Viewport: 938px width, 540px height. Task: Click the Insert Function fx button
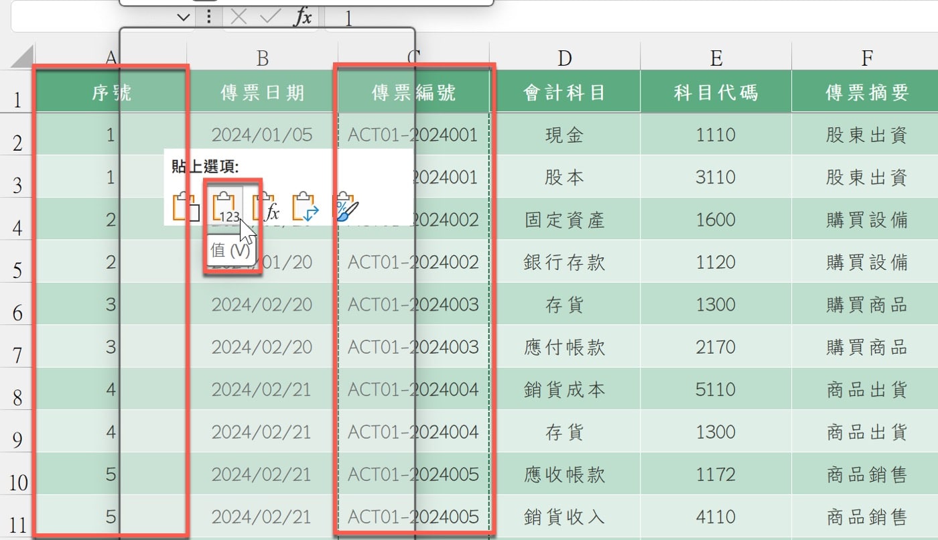(x=303, y=17)
